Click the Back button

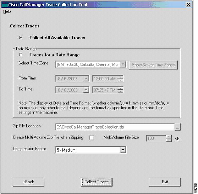coord(28,182)
